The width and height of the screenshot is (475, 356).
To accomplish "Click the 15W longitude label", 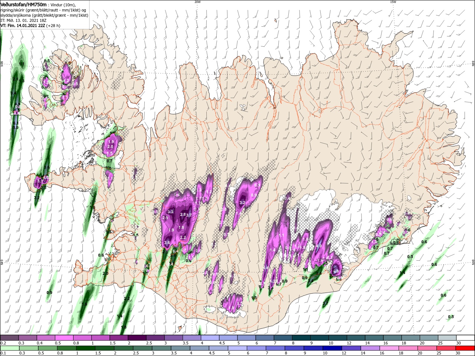I will coord(393,2).
